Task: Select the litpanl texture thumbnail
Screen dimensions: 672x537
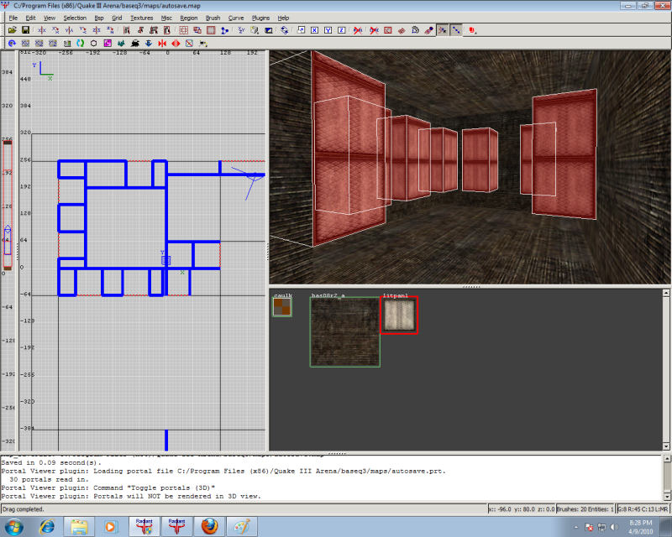Action: point(399,315)
